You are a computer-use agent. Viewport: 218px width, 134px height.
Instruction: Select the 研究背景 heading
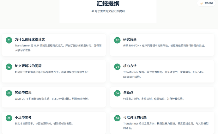coord(130,40)
